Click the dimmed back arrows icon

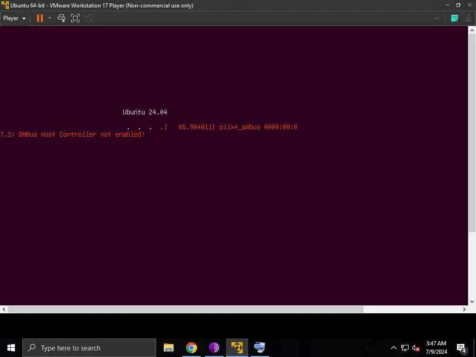point(436,19)
